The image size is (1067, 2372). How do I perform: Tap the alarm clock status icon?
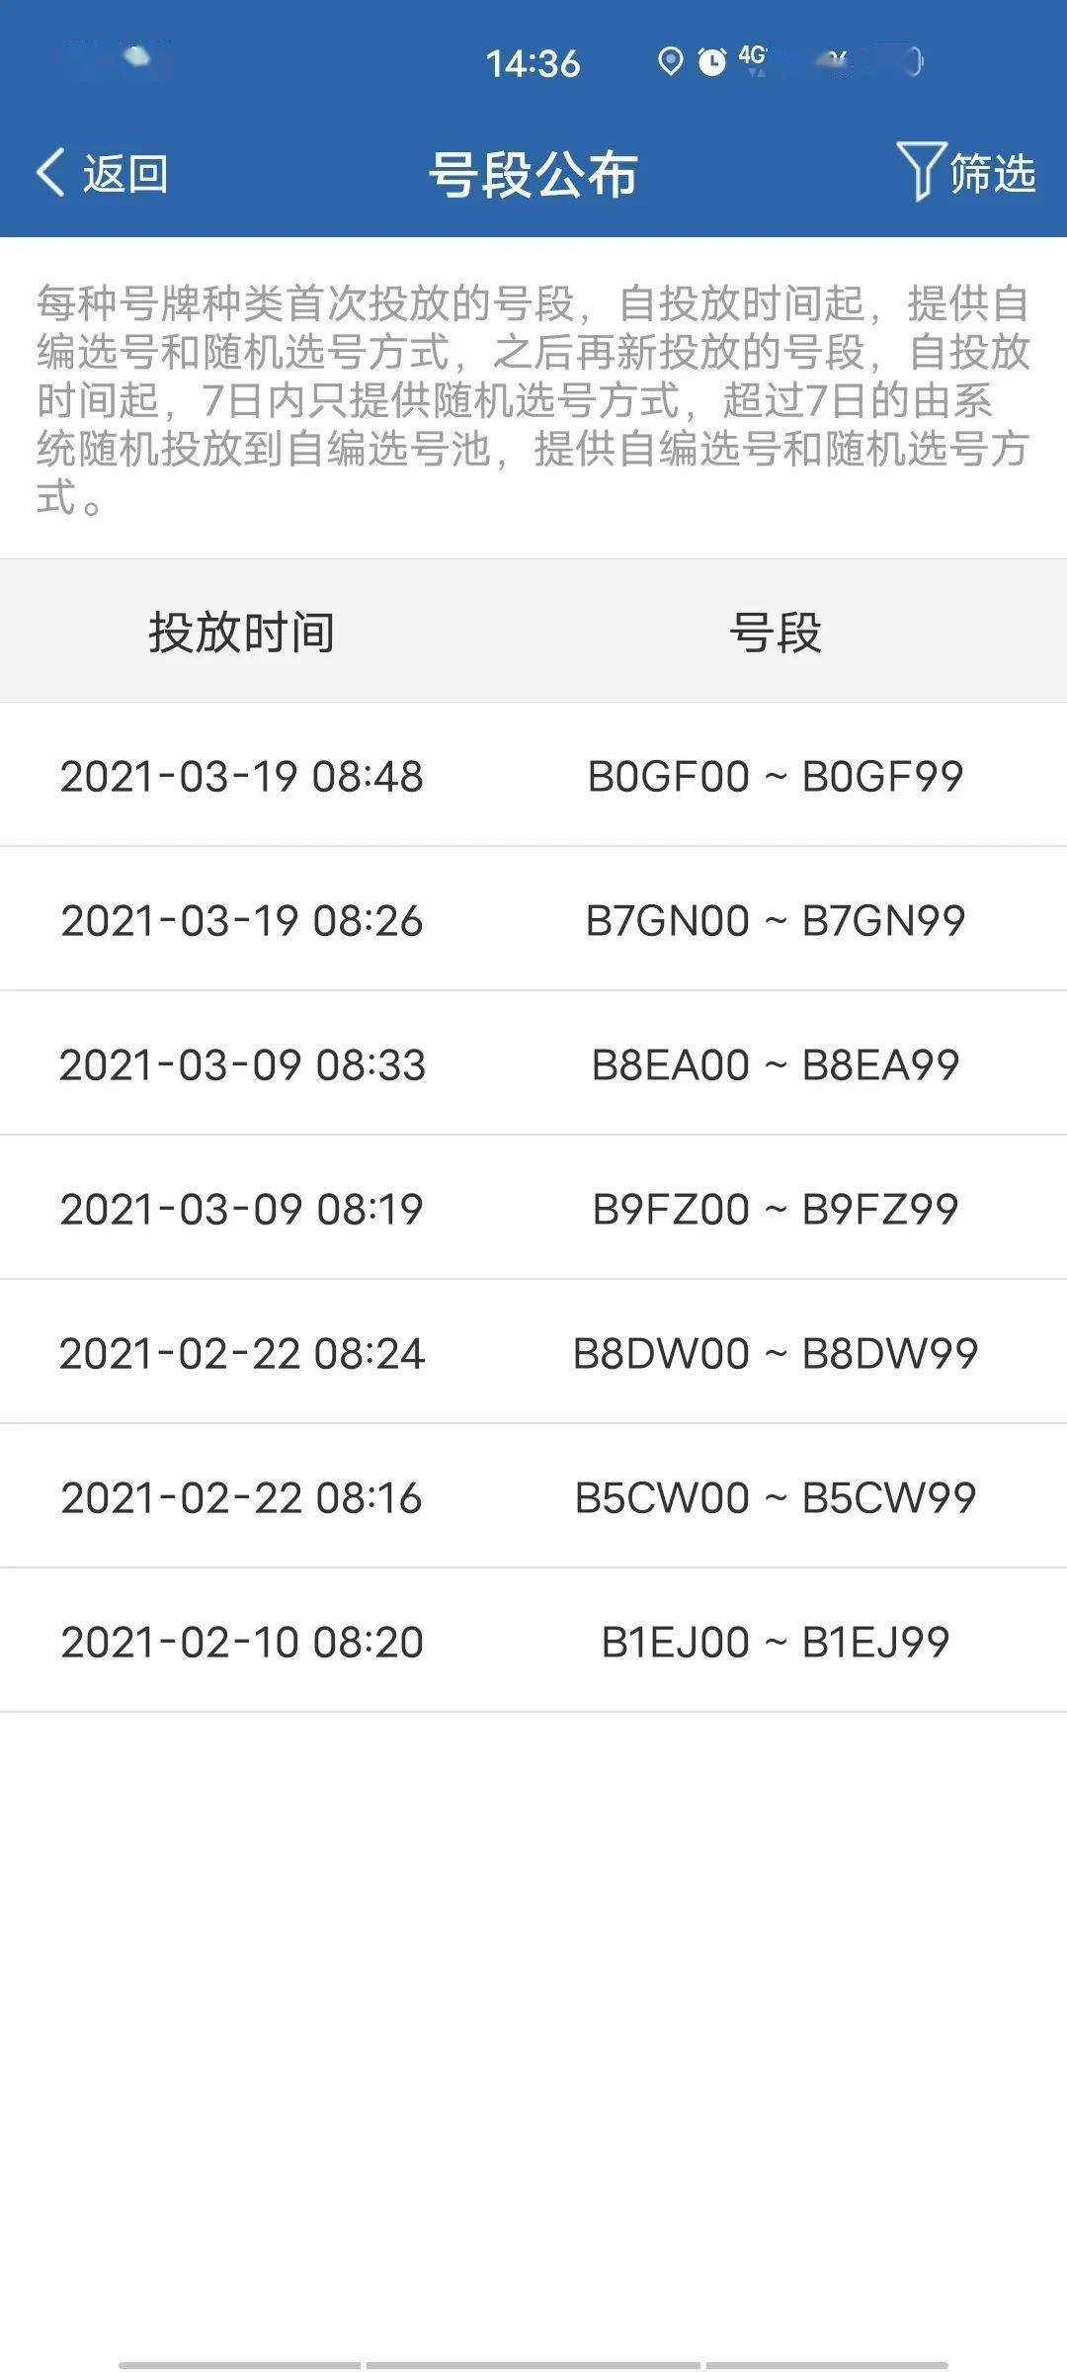711,61
